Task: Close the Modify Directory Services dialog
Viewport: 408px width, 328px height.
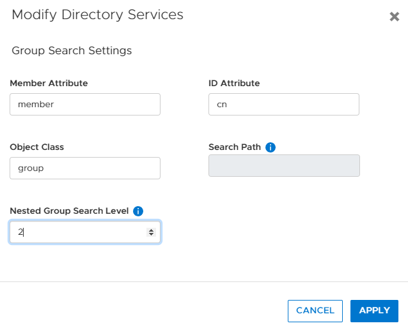Action: click(394, 17)
